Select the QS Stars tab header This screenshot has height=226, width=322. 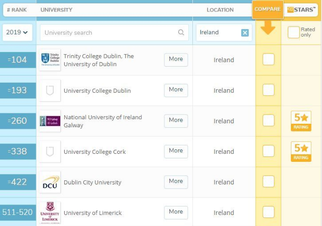point(301,10)
